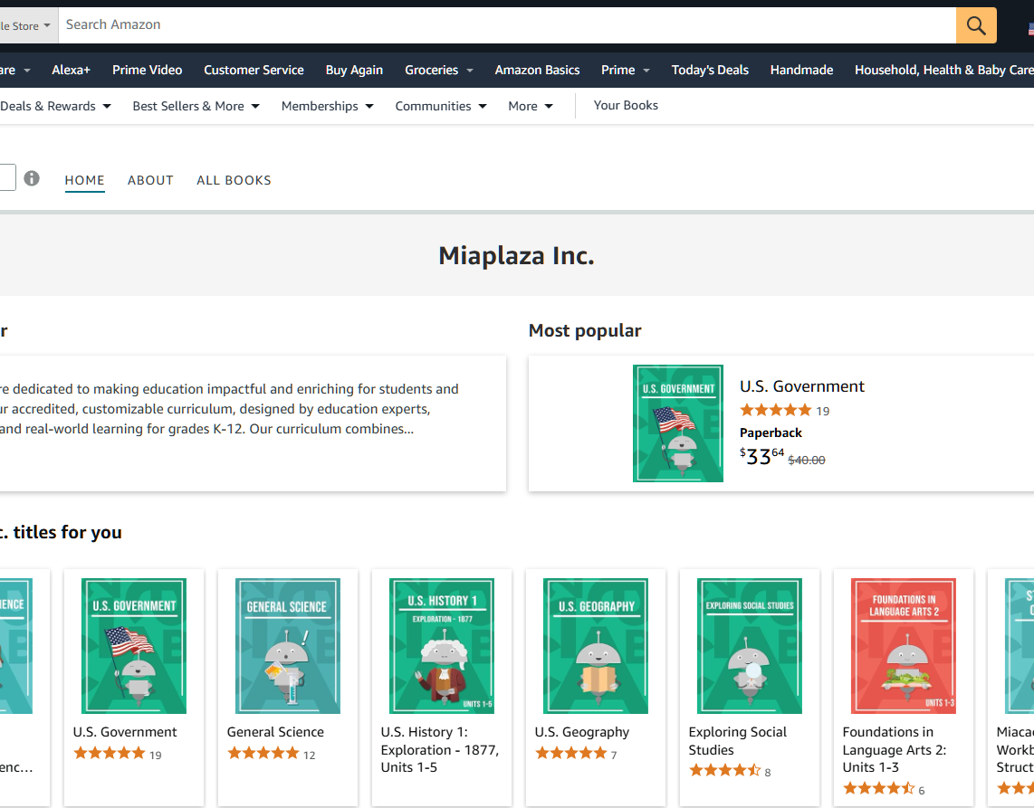This screenshot has width=1034, height=808.
Task: Click the U.S. Geography title link
Action: click(x=582, y=732)
